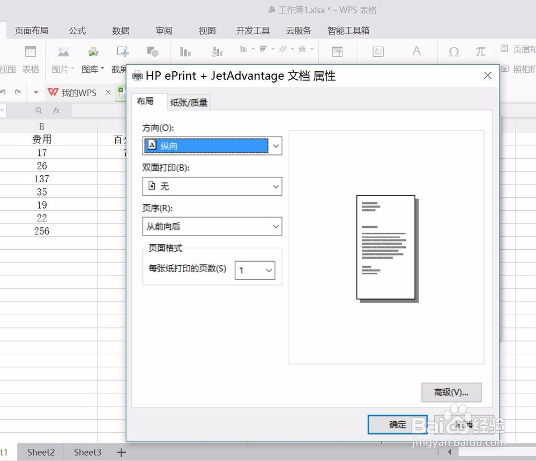Close the 我的WPS tab

pos(108,92)
